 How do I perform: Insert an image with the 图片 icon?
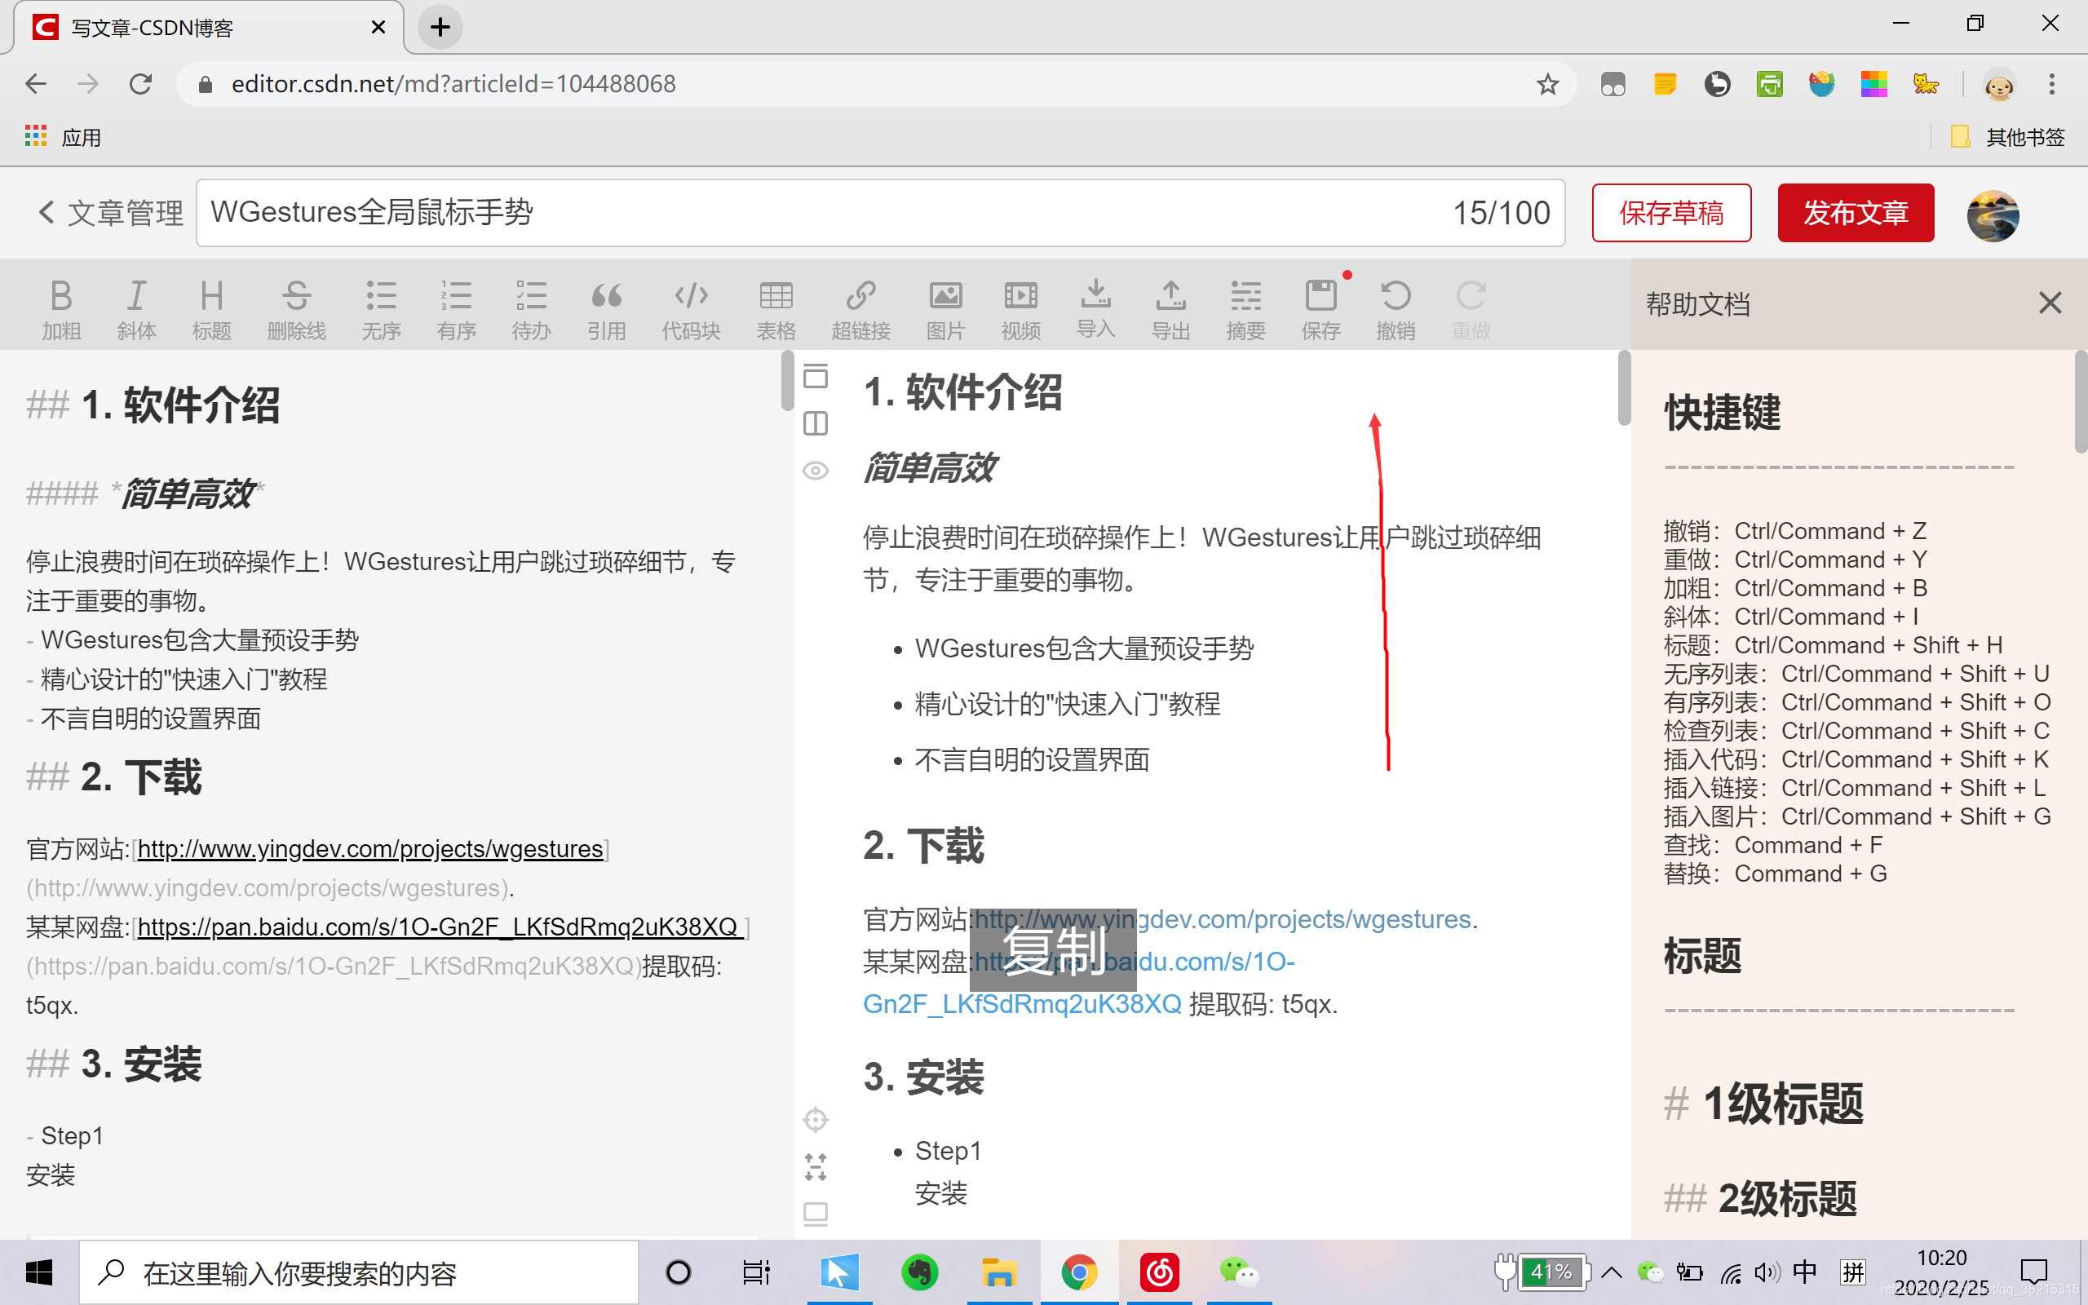(945, 308)
